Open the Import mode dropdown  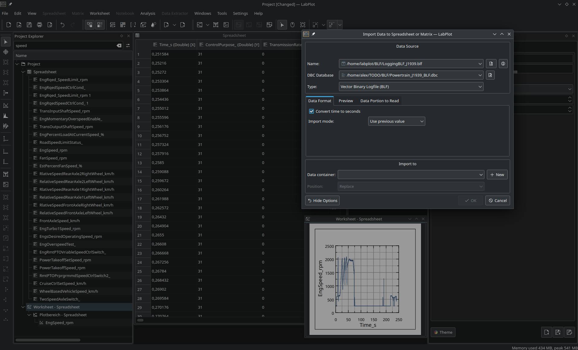click(x=396, y=121)
